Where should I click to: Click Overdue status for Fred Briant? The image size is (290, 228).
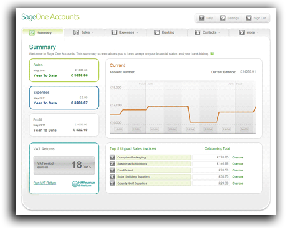point(238,170)
